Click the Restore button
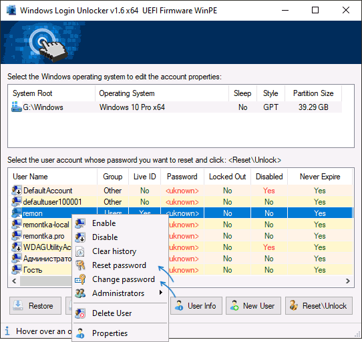 [35, 306]
